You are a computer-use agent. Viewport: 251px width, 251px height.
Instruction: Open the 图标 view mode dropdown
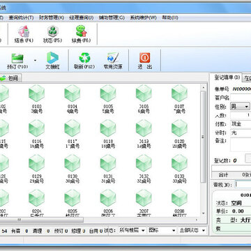(x=162, y=231)
